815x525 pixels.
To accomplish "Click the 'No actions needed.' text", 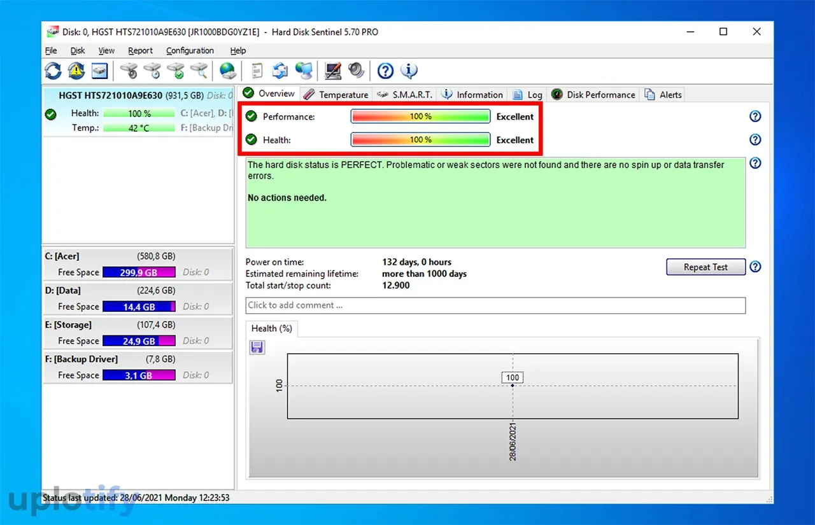I will (287, 198).
